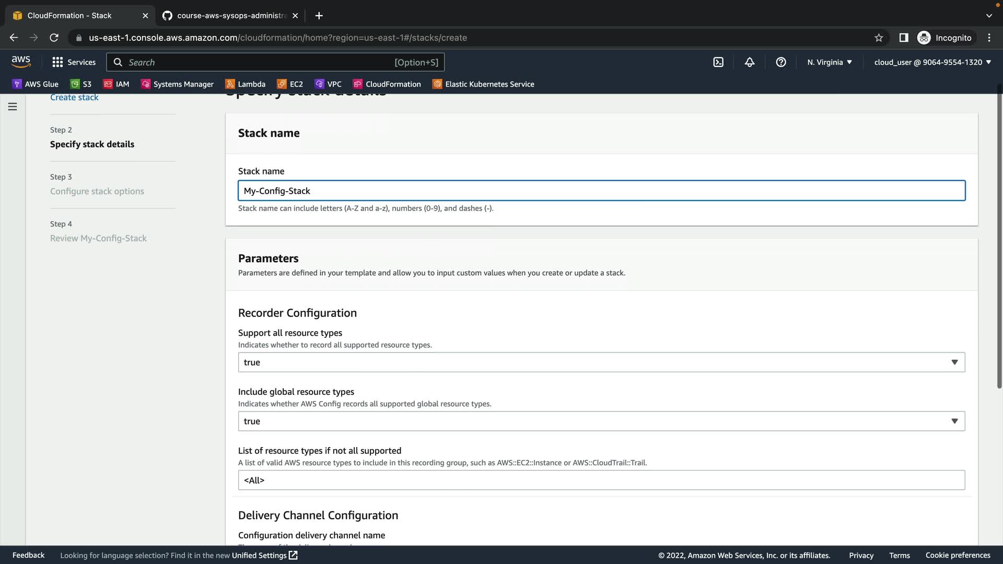Click the resource types list input field

point(601,480)
